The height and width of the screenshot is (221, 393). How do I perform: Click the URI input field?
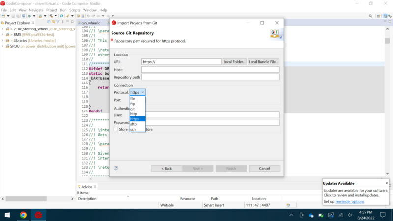point(181,62)
